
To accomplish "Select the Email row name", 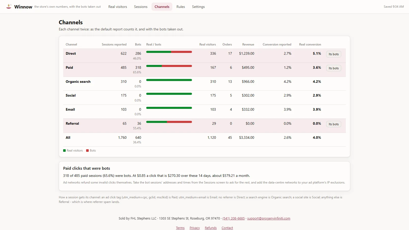I will coord(70,110).
